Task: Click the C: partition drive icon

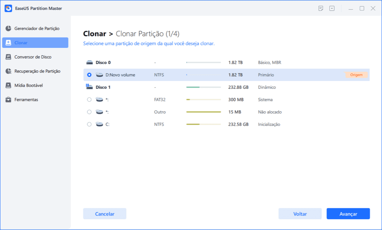Action: click(x=99, y=124)
